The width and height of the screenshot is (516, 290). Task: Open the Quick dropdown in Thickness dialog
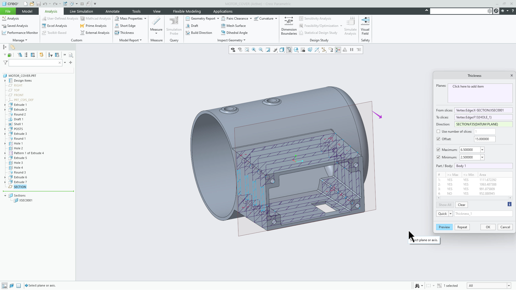pos(451,213)
